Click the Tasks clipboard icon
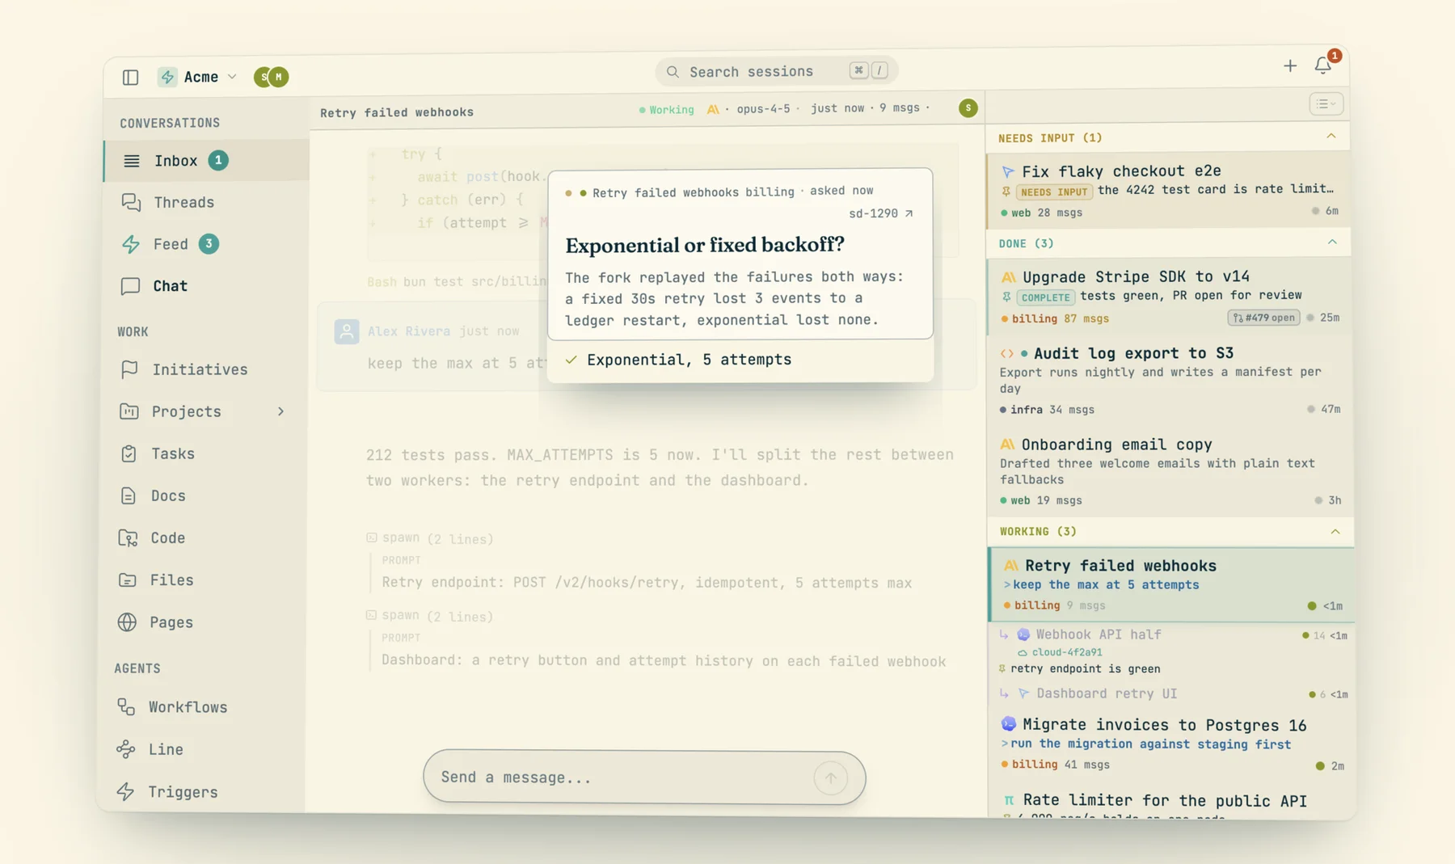This screenshot has width=1455, height=864. (x=129, y=453)
